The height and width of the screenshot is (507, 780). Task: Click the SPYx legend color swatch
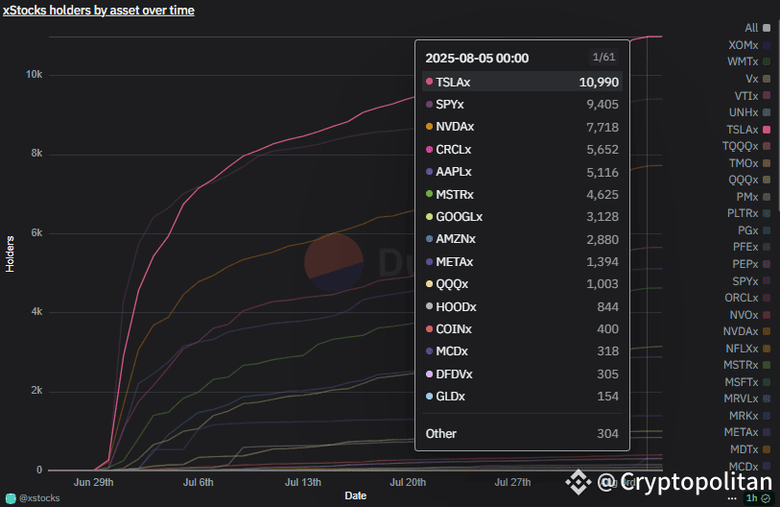pos(767,281)
